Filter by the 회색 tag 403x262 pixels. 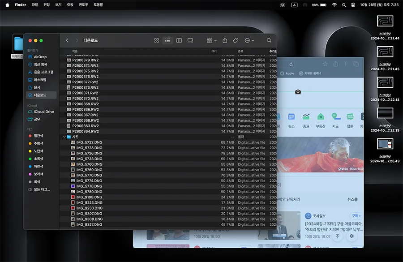click(x=41, y=182)
